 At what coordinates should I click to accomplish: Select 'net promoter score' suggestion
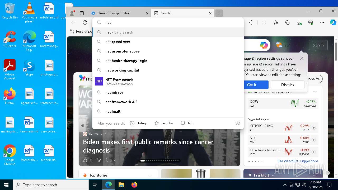pyautogui.click(x=168, y=51)
